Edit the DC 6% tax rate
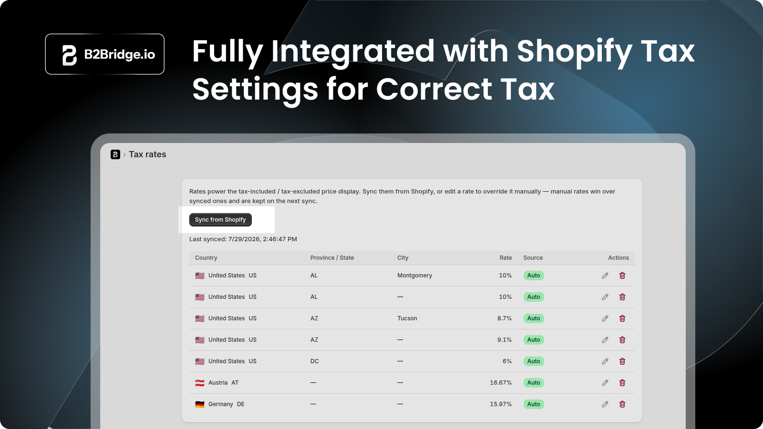 [605, 361]
